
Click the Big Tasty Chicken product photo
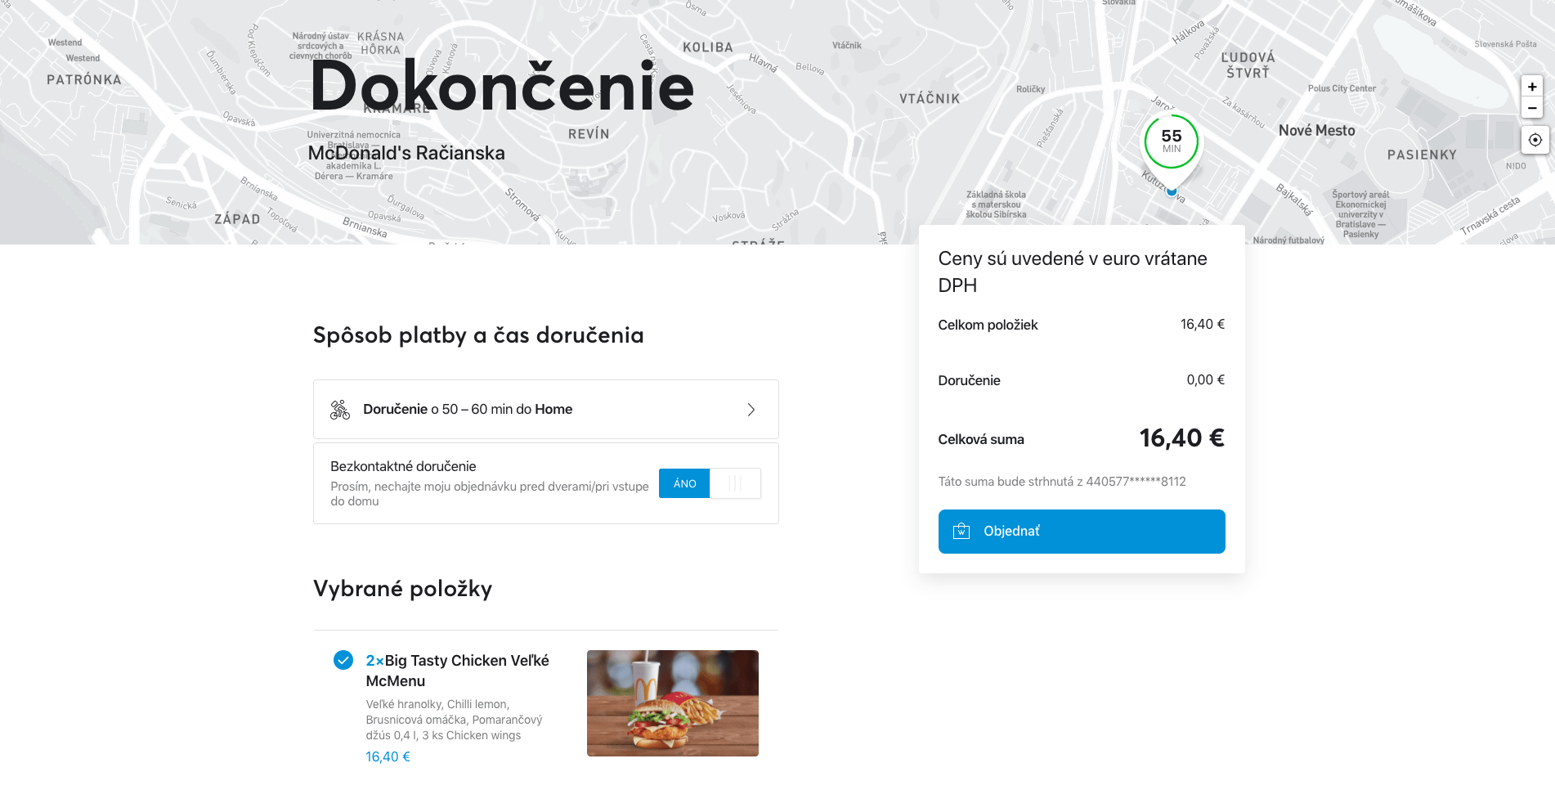pyautogui.click(x=672, y=703)
